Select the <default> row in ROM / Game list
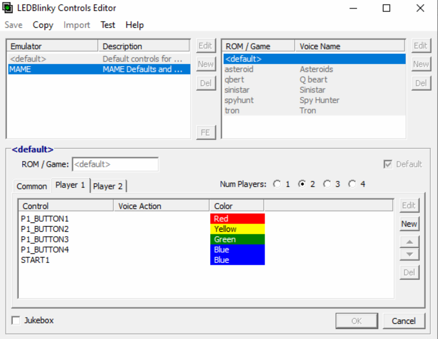Screen dimensions: 438x339 315,59
